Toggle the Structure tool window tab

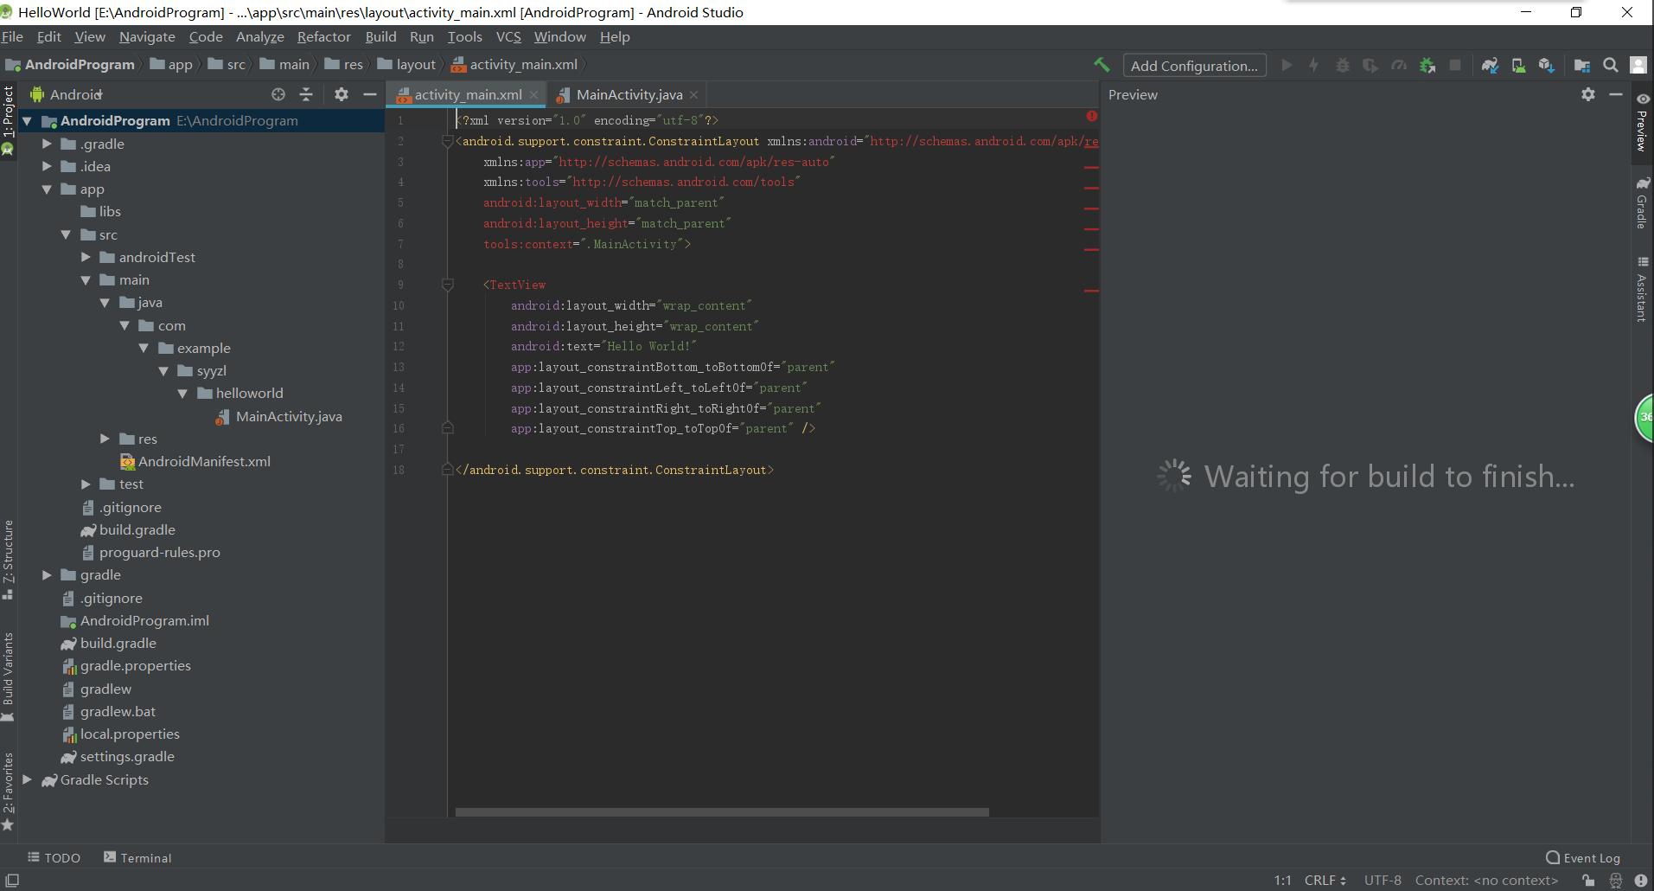(x=8, y=559)
